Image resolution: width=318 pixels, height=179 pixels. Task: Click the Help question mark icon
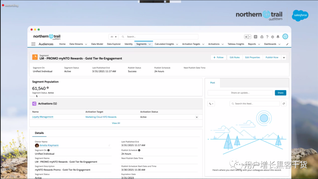tap(267, 37)
